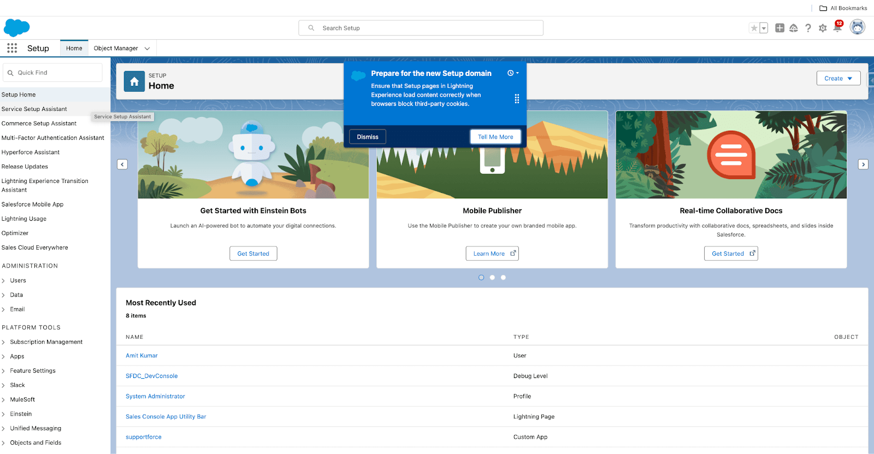The width and height of the screenshot is (874, 454).
Task: Open the App Launcher grid icon
Action: tap(12, 48)
